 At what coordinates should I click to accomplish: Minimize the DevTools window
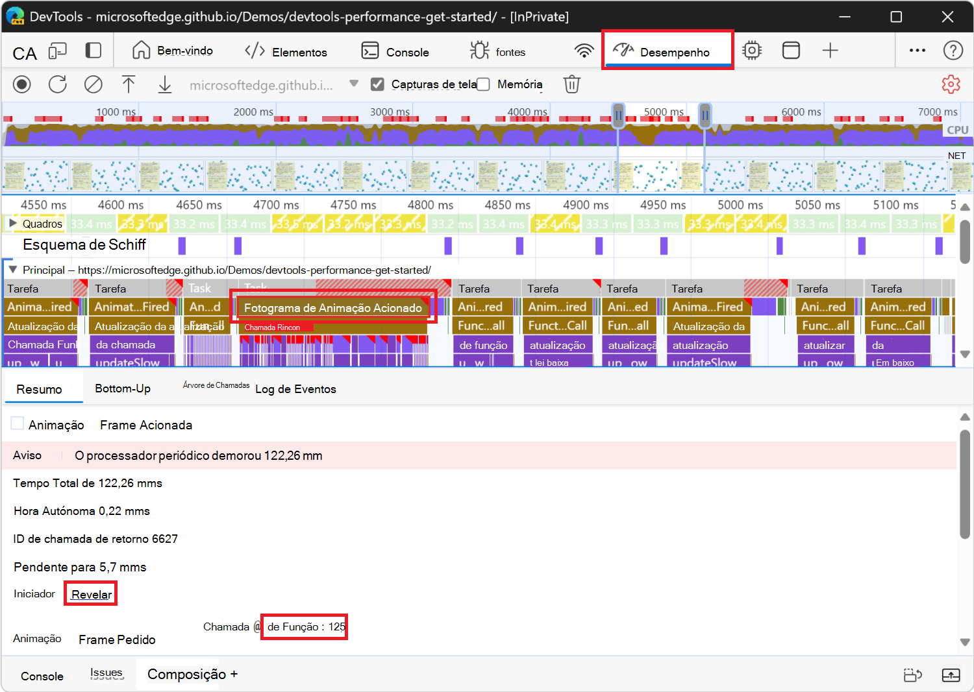tap(845, 17)
